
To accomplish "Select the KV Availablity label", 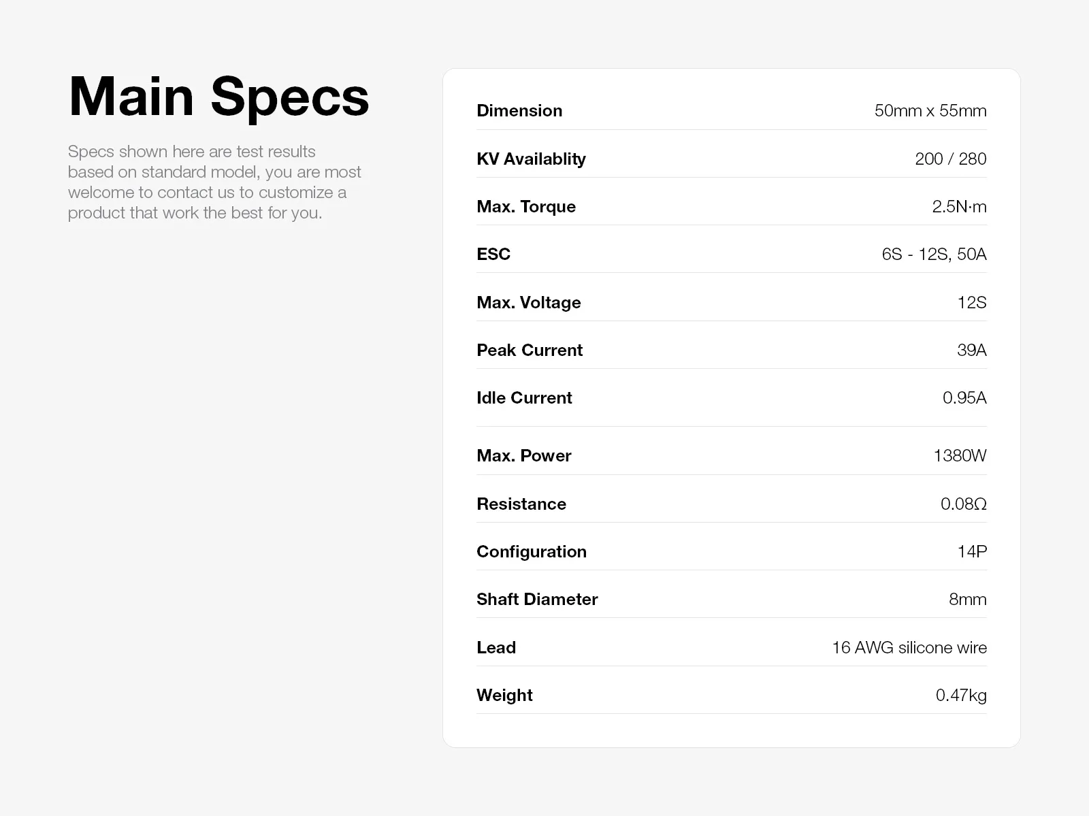I will [531, 159].
